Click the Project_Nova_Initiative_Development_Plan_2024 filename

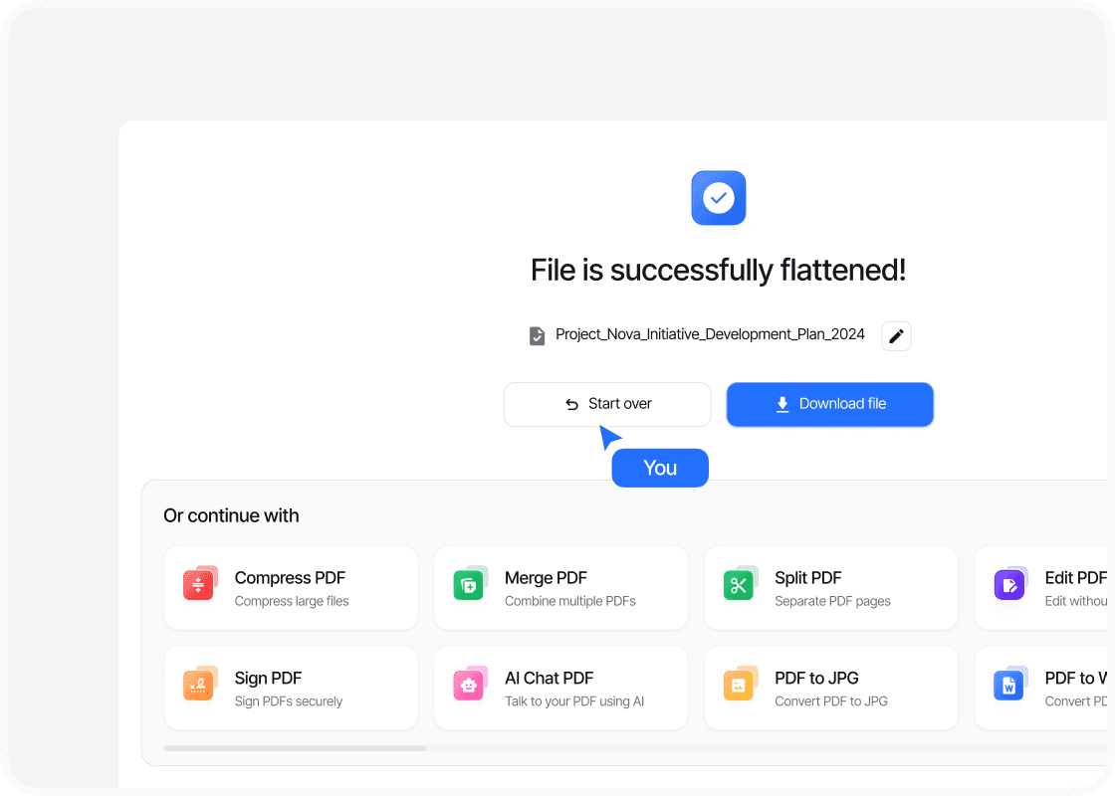coord(710,334)
